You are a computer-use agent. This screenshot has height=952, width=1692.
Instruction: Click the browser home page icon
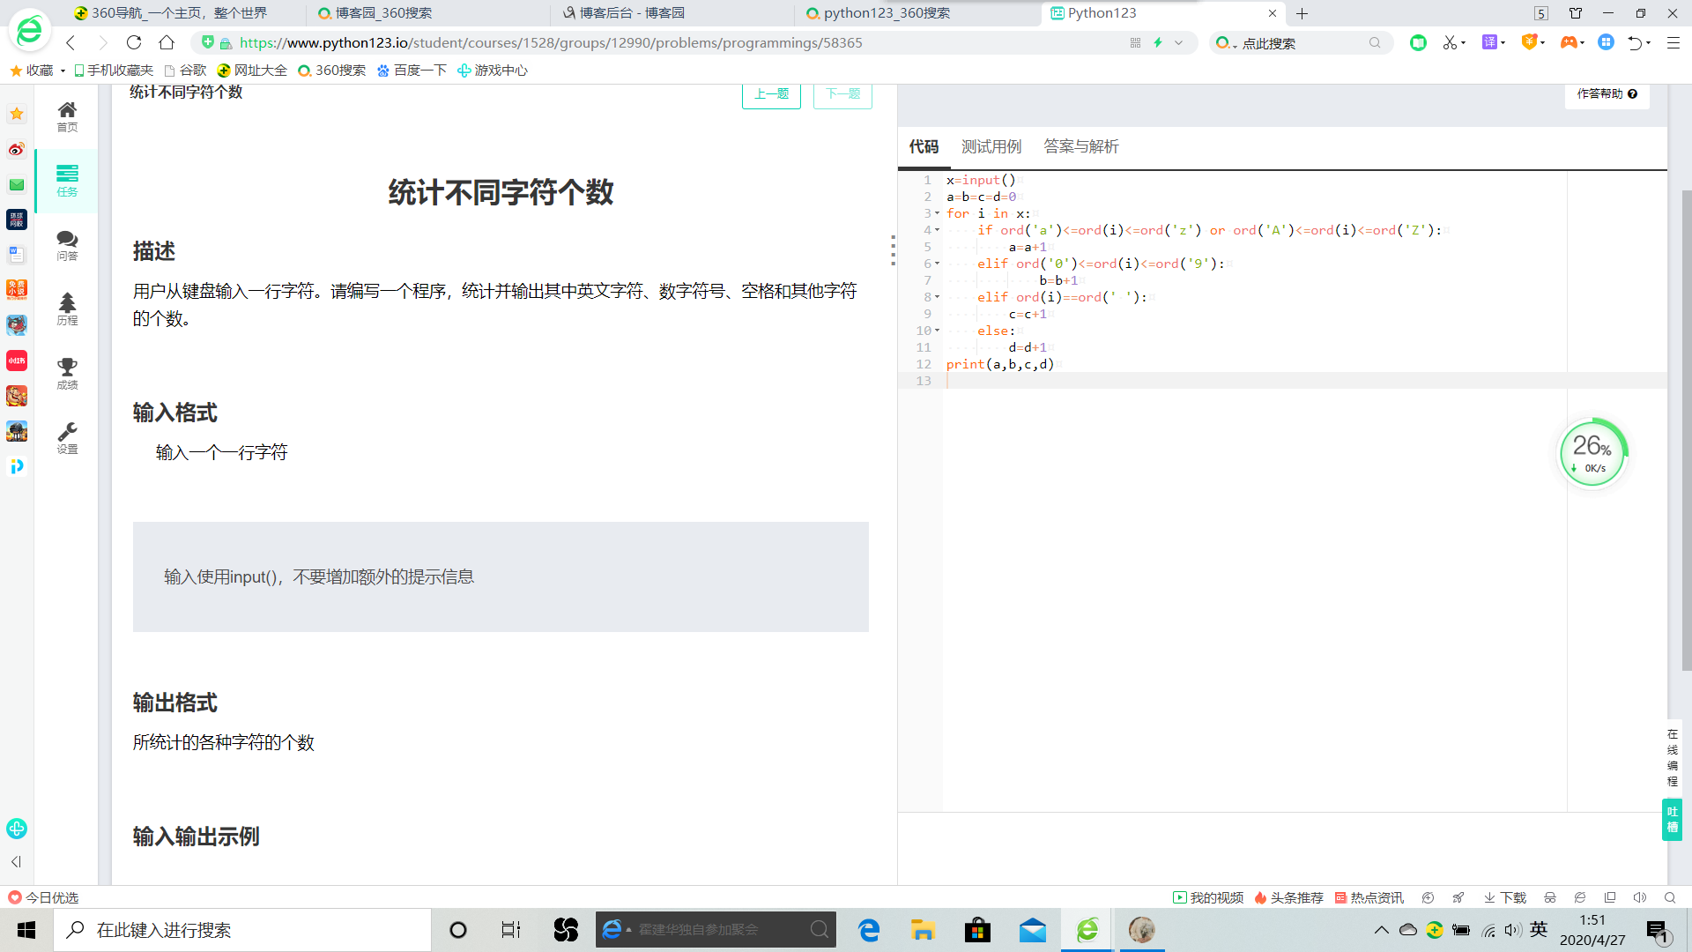[167, 42]
